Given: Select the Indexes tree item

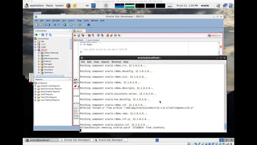Looking at the screenshot, I should point(47,61).
